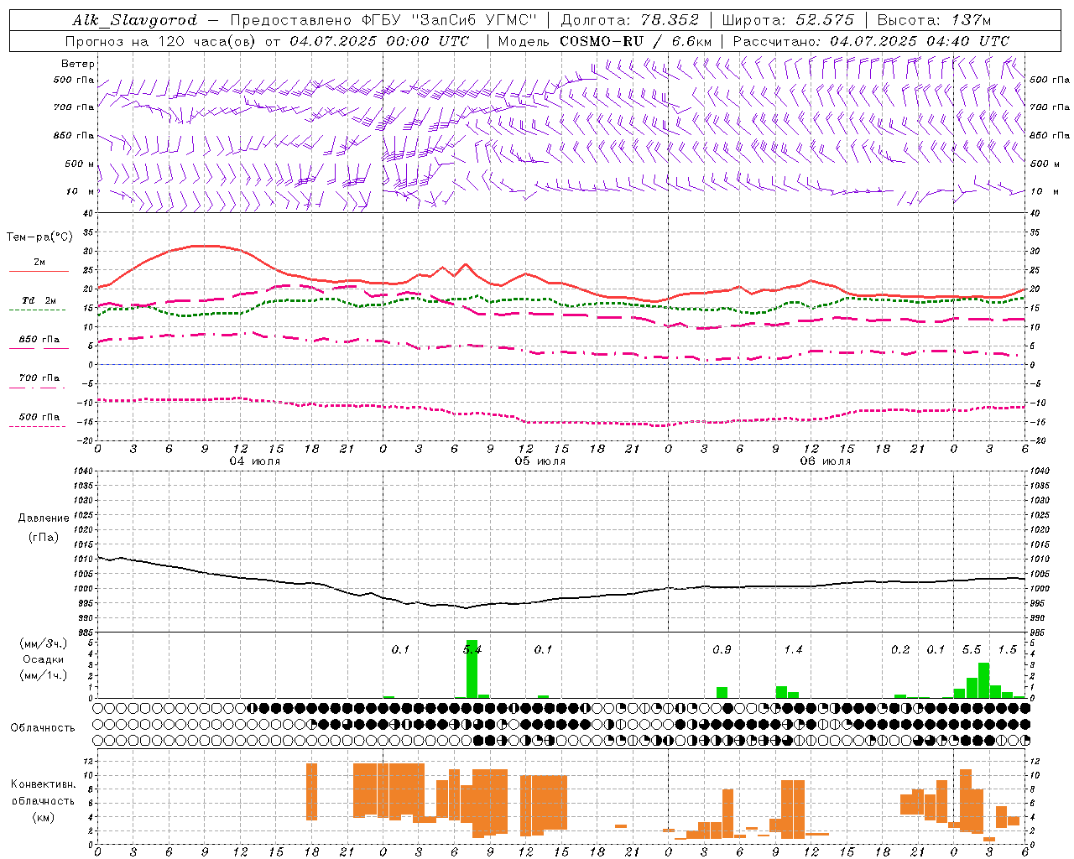Click the Конвективн. label
1074x859 pixels.
(43, 784)
